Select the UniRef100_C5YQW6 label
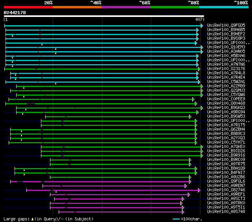252x222 pixels. coord(226,95)
